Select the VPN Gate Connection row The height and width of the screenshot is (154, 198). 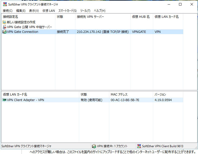(x=92, y=32)
